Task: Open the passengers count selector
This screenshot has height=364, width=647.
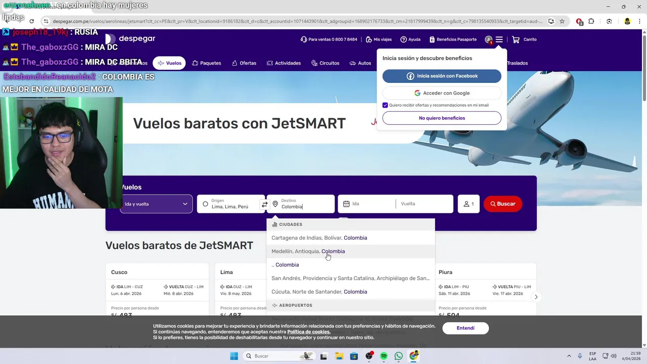Action: pyautogui.click(x=469, y=204)
